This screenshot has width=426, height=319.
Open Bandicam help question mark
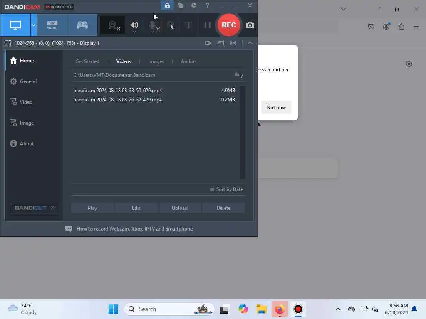point(207,5)
